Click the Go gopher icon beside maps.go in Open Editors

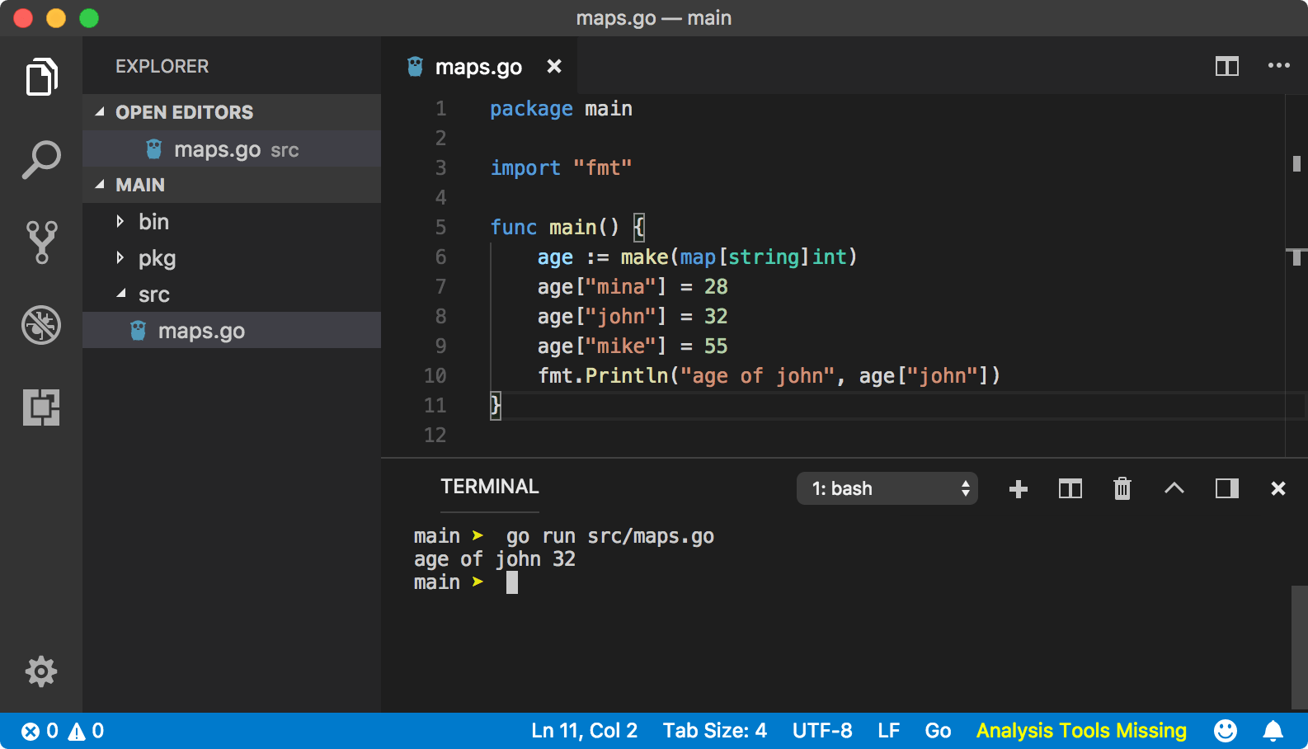tap(153, 148)
